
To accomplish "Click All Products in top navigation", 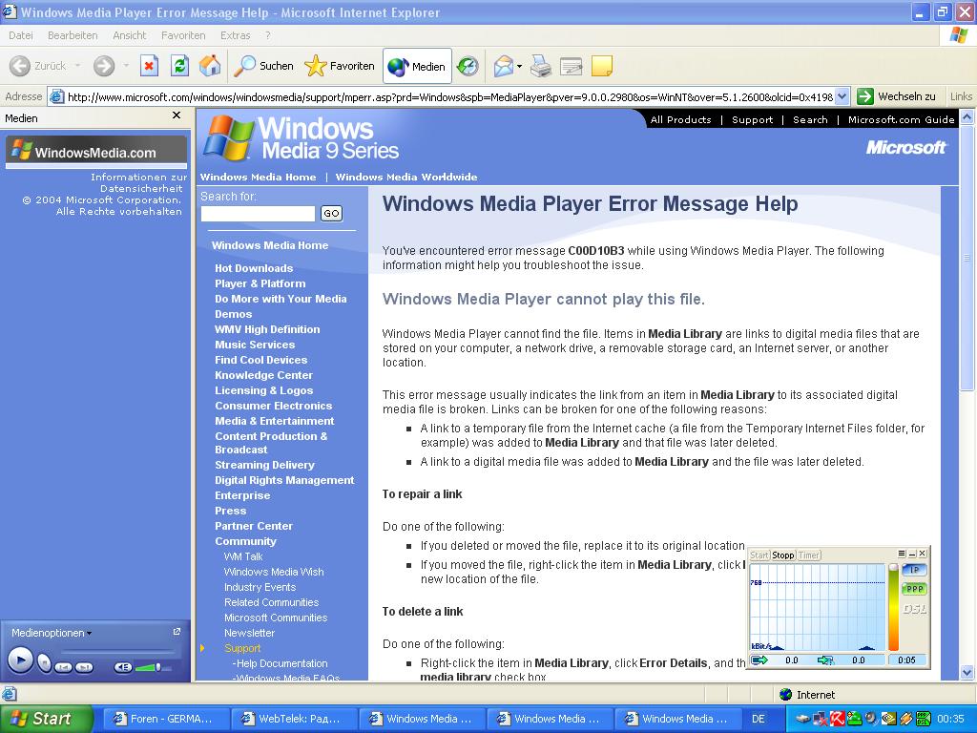I will (x=680, y=119).
